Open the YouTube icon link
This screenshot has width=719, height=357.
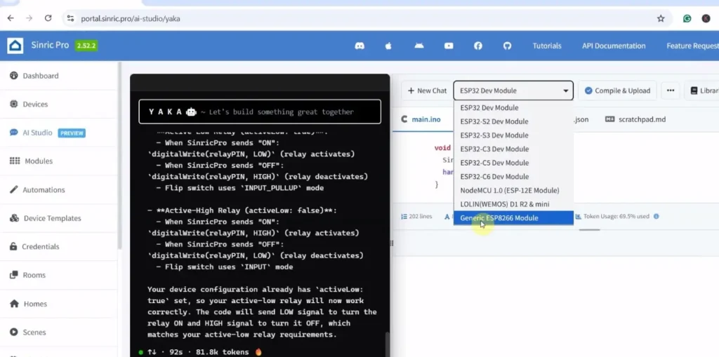pyautogui.click(x=449, y=46)
